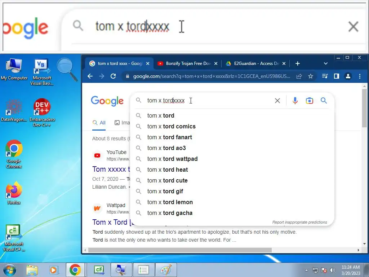The image size is (369, 277).
Task: Select the All search filter tab
Action: (x=99, y=123)
